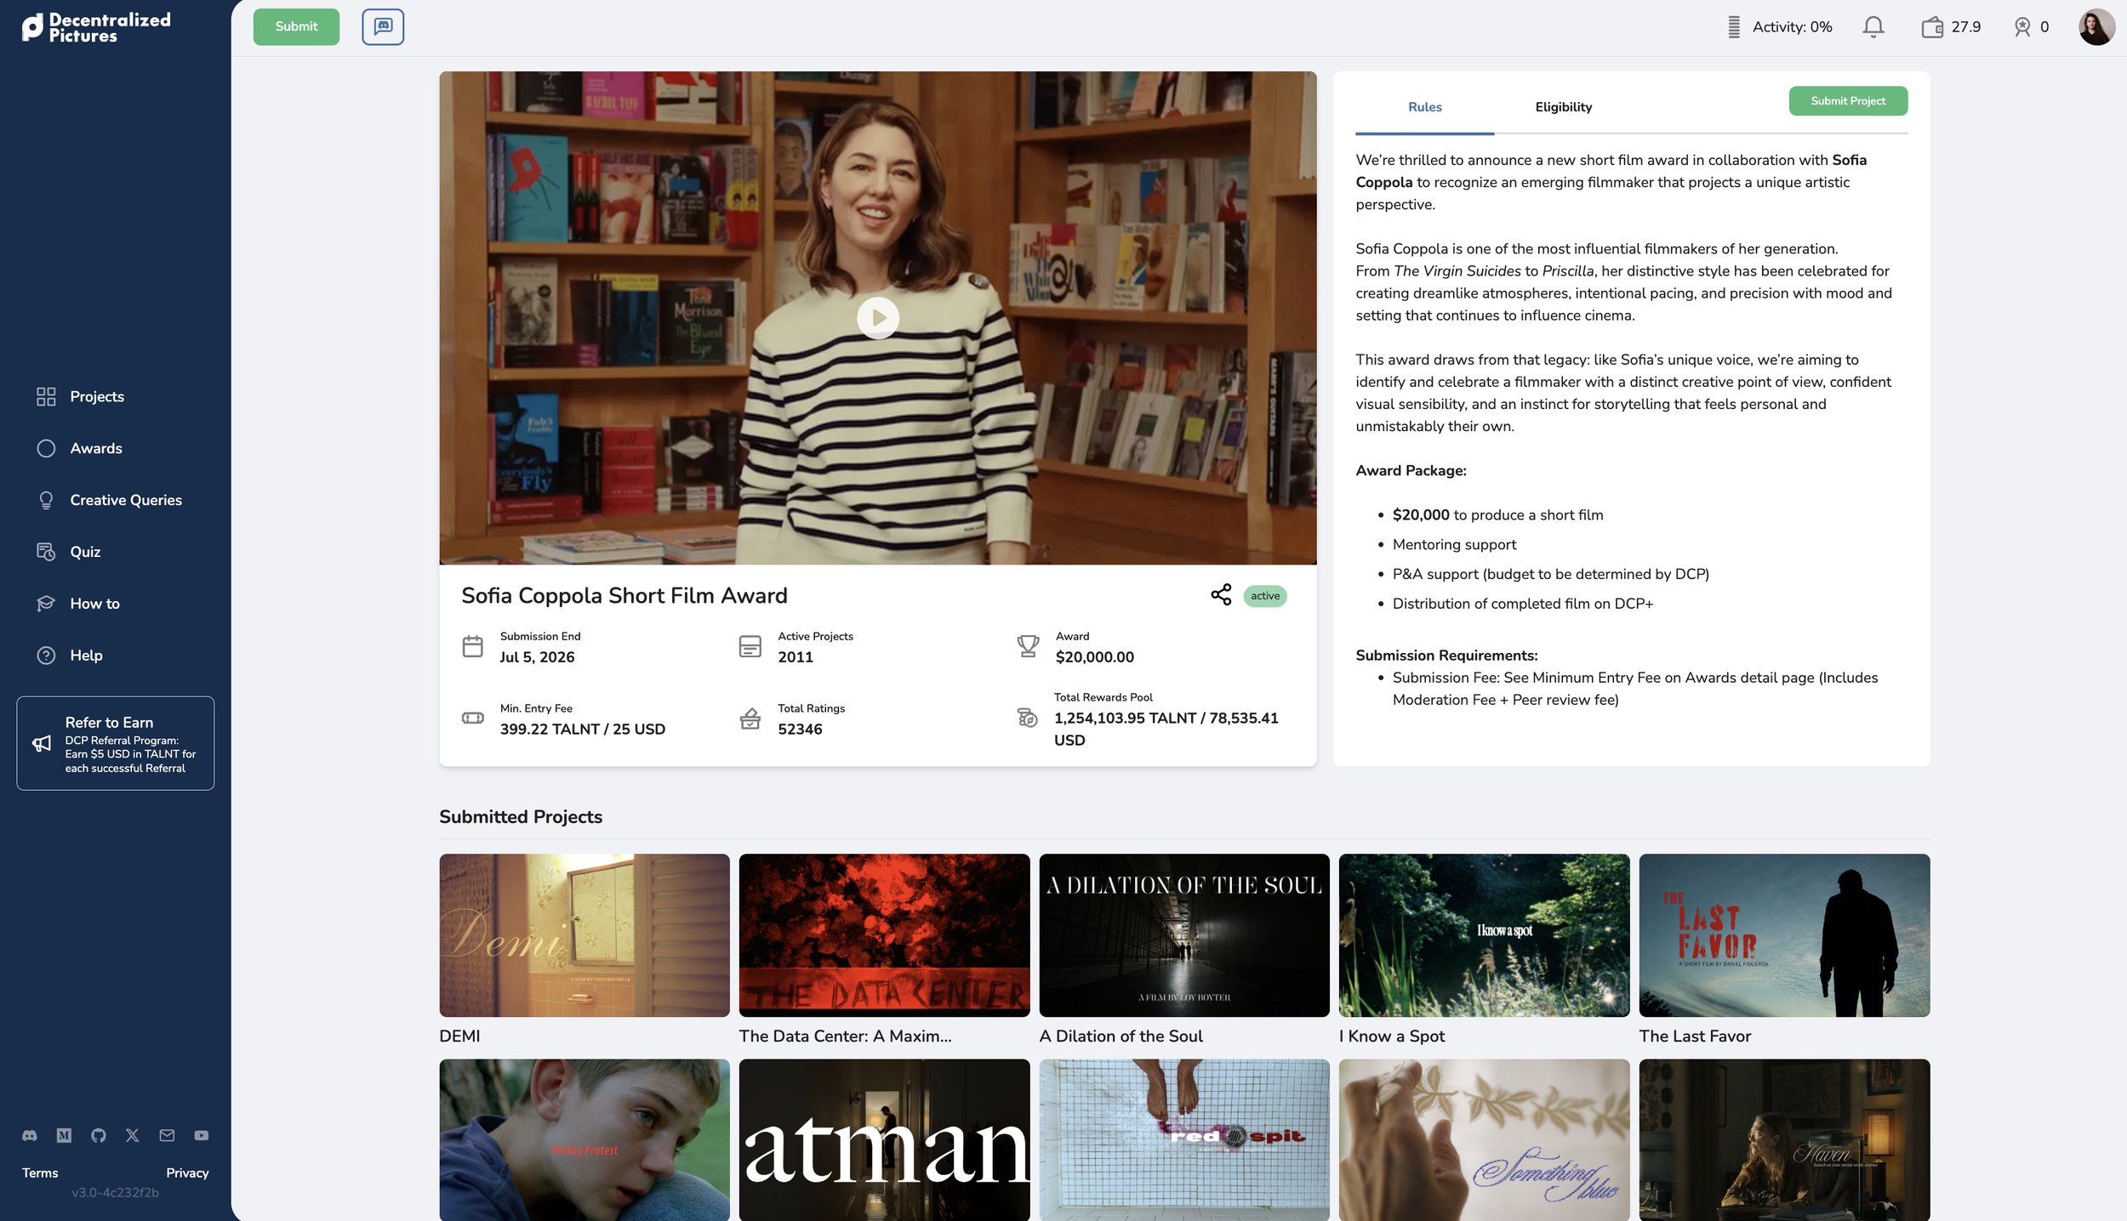Open the DEMI project thumbnail
Viewport: 2127px width, 1221px height.
coord(584,935)
